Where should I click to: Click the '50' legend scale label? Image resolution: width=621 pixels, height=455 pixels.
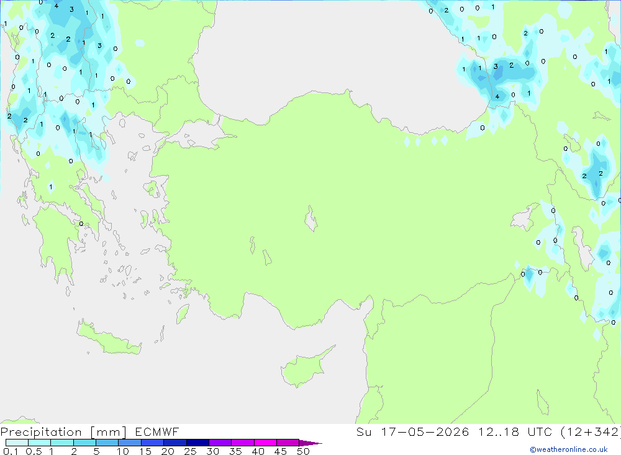pyautogui.click(x=304, y=451)
